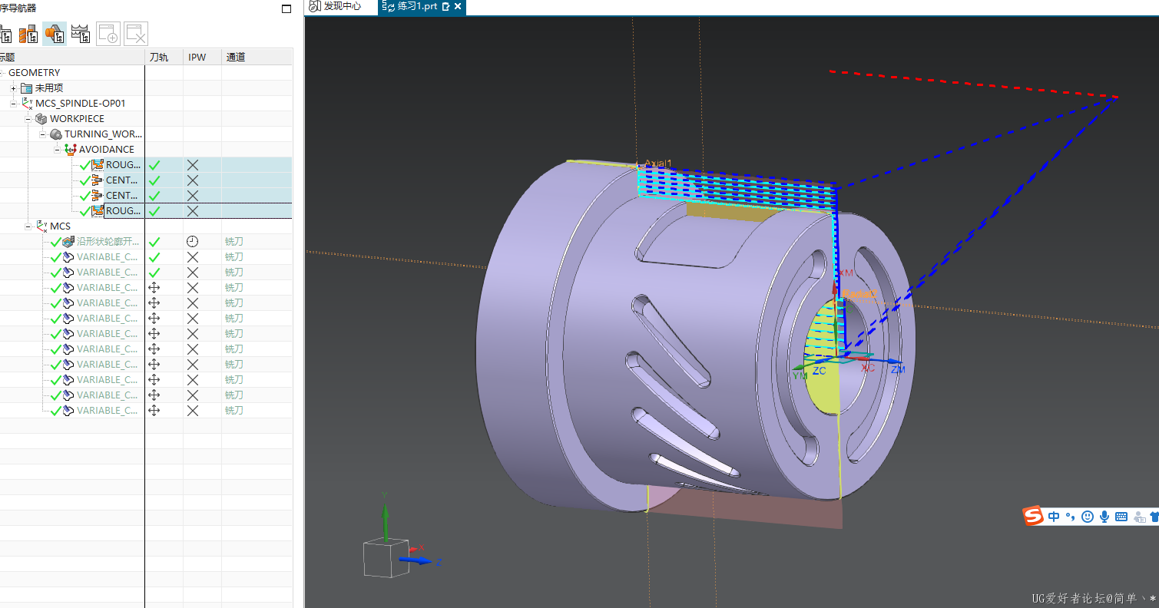Screen dimensions: 1159x608
Task: Click the ZM axis label in viewport
Action: point(898,370)
